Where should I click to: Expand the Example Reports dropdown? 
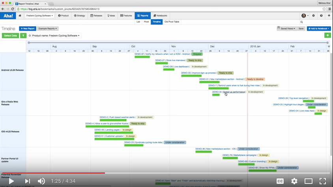click(48, 29)
